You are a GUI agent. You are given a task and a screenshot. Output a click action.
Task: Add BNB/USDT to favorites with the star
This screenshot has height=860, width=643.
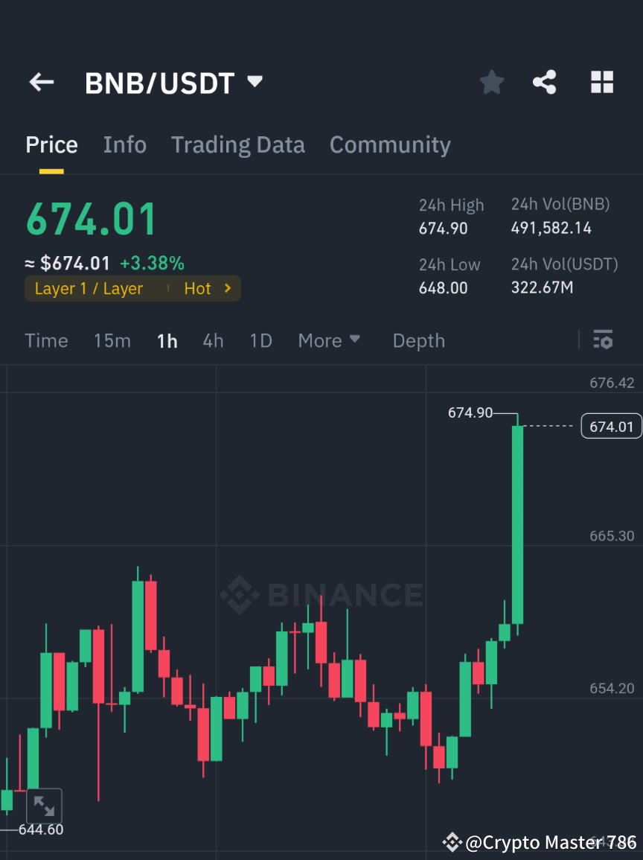coord(491,82)
